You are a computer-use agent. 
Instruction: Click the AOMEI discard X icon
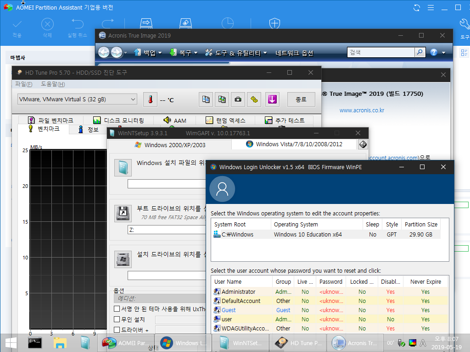[47, 24]
